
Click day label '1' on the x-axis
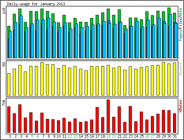(10, 136)
